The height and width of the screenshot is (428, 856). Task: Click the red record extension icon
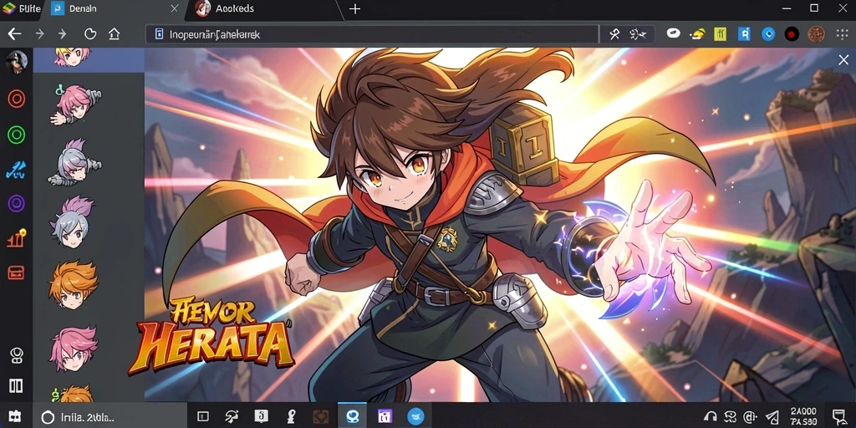click(x=792, y=34)
